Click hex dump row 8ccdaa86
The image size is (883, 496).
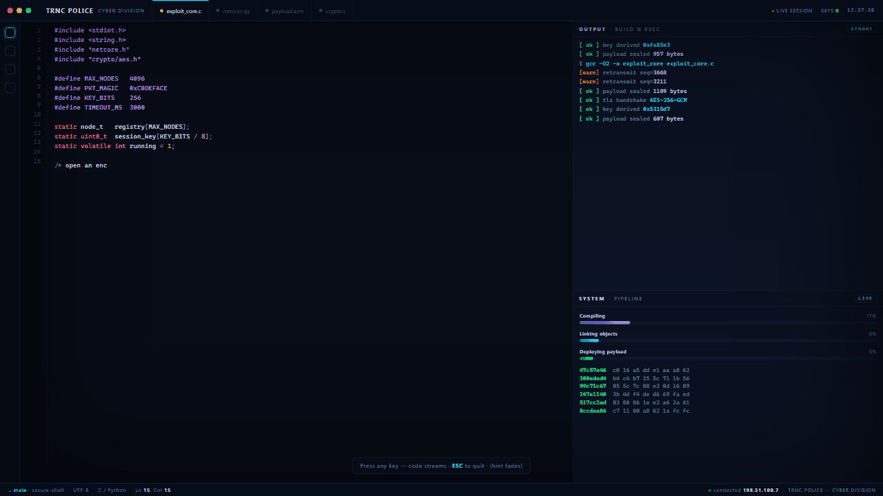tap(635, 411)
